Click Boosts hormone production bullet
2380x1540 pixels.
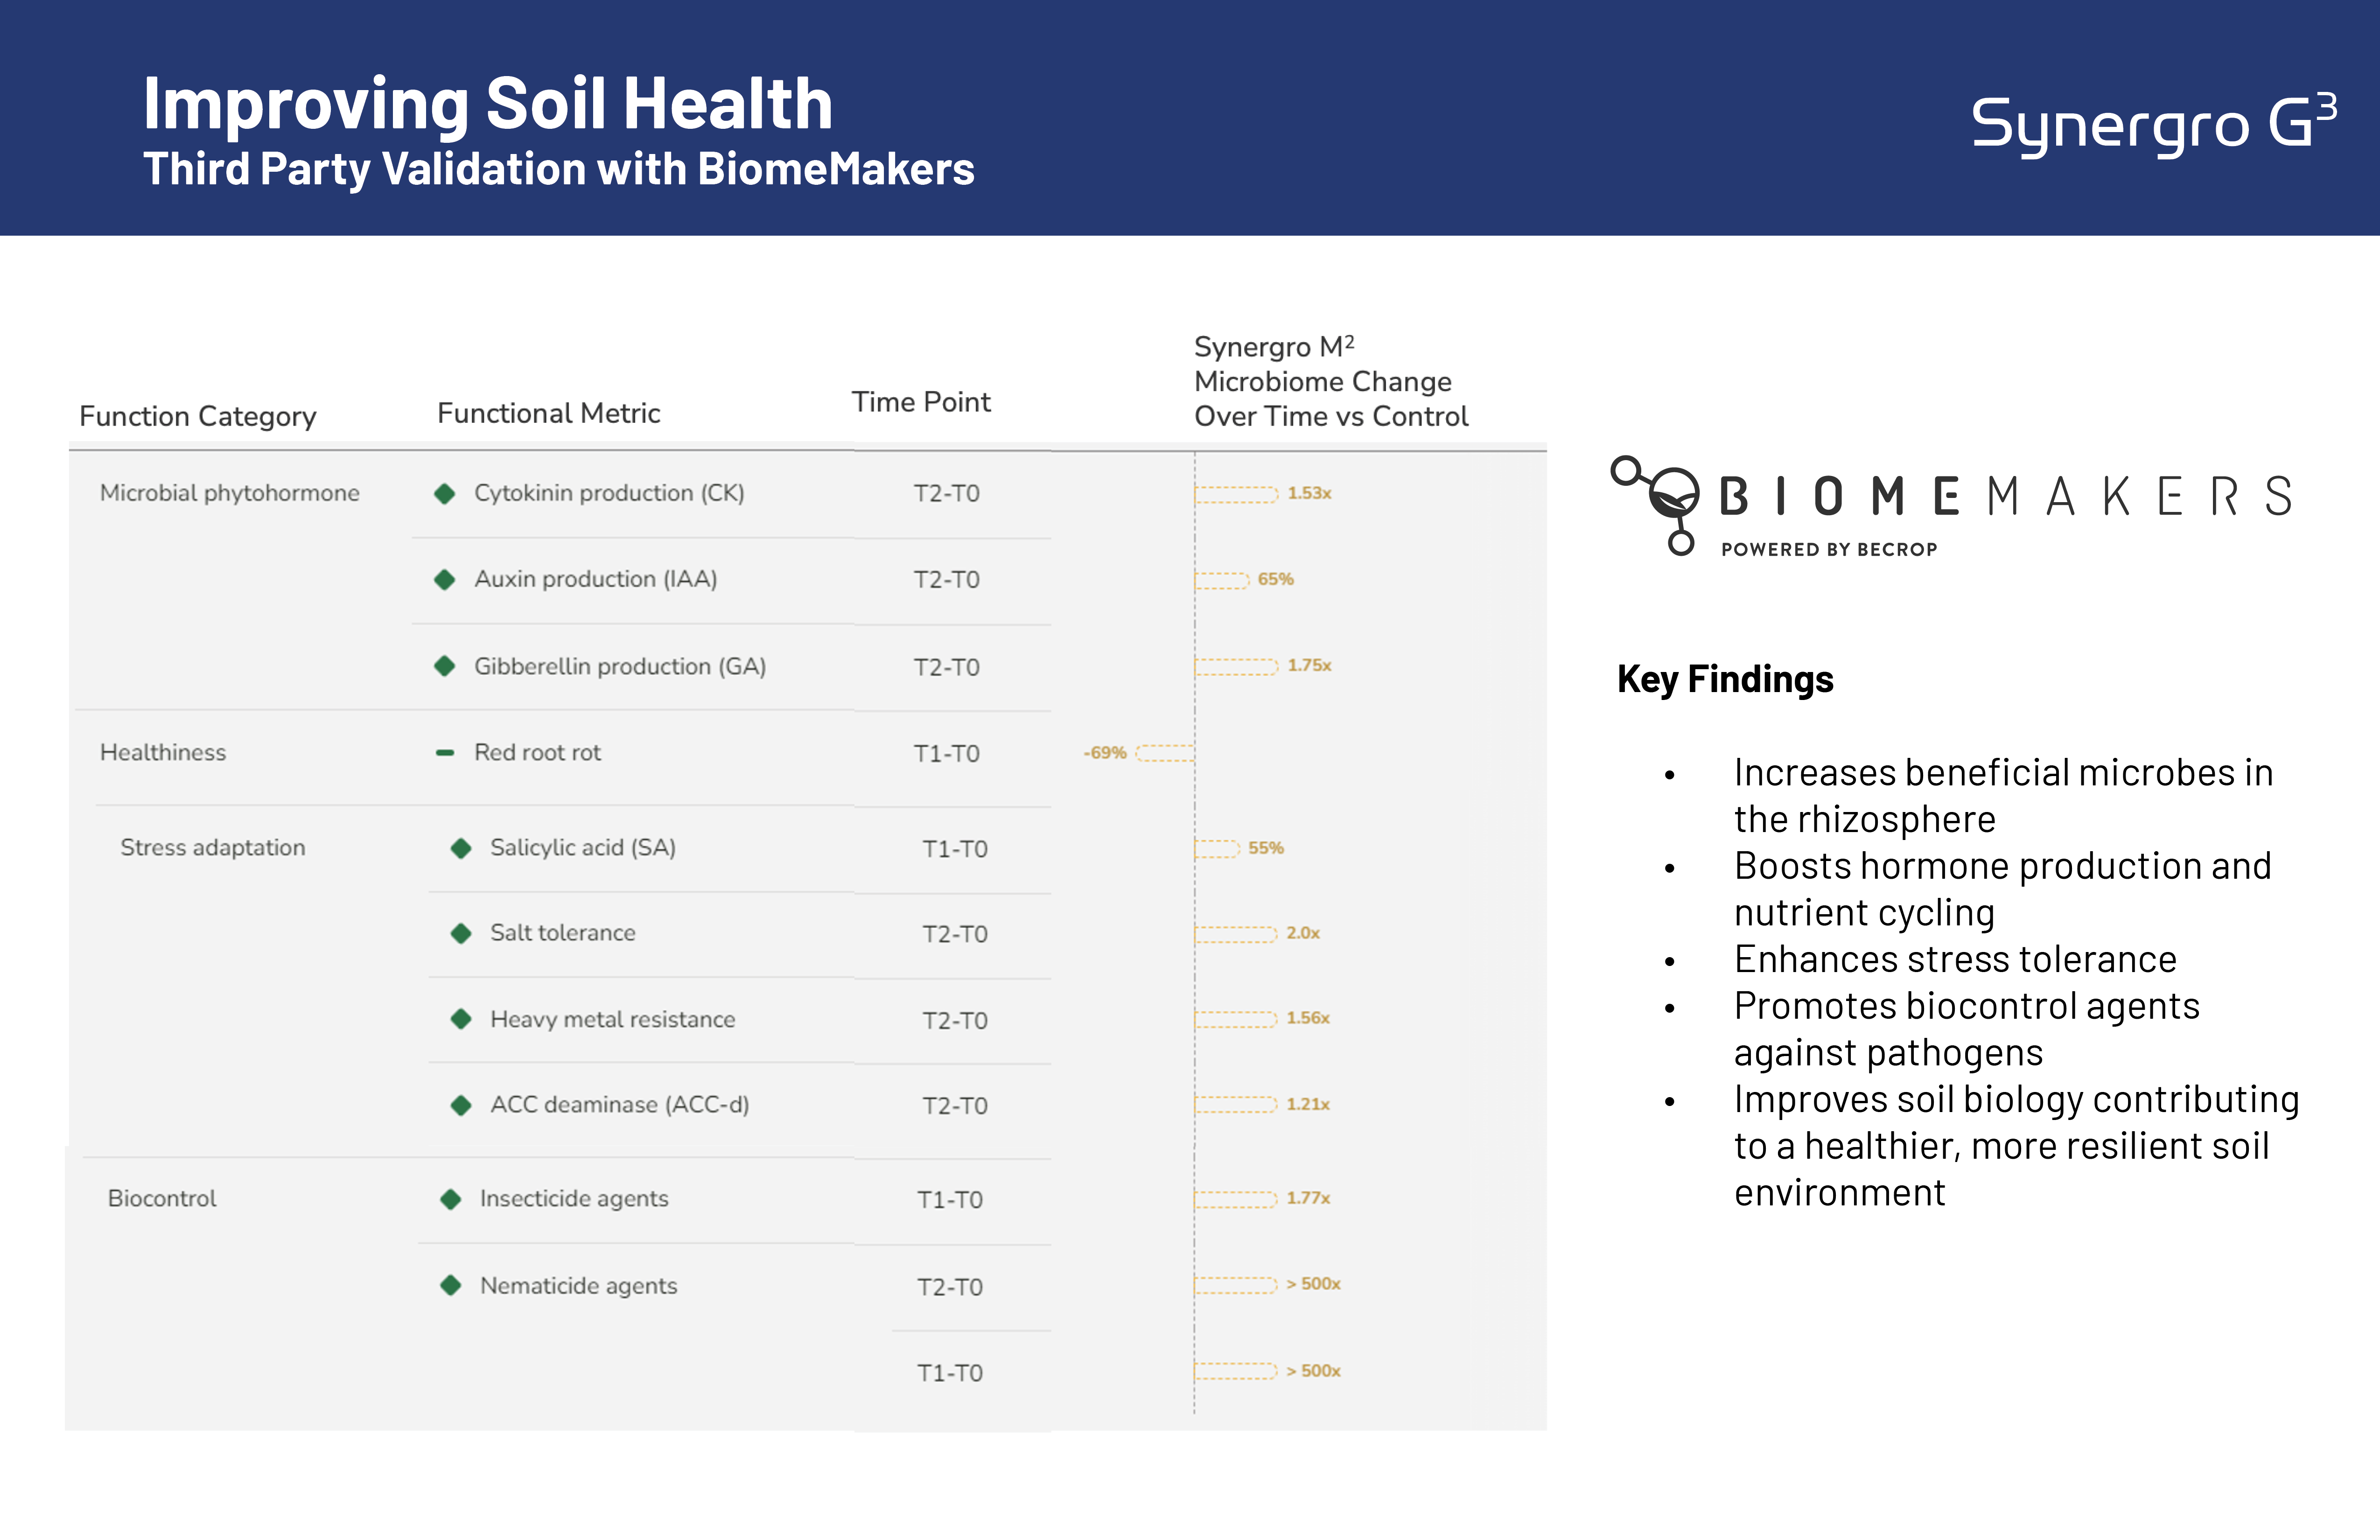point(2003,889)
